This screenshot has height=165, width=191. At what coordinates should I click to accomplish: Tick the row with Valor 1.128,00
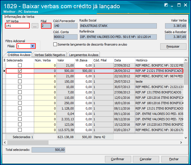[20, 108]
